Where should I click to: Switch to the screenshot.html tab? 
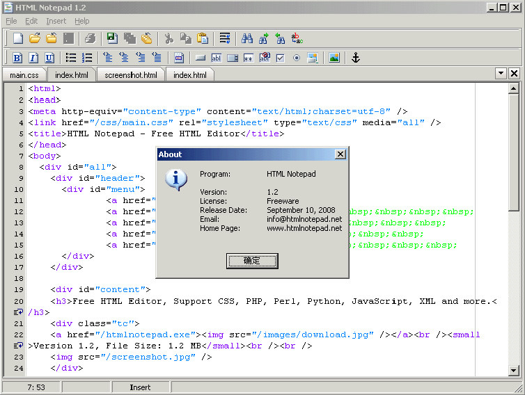[x=131, y=75]
